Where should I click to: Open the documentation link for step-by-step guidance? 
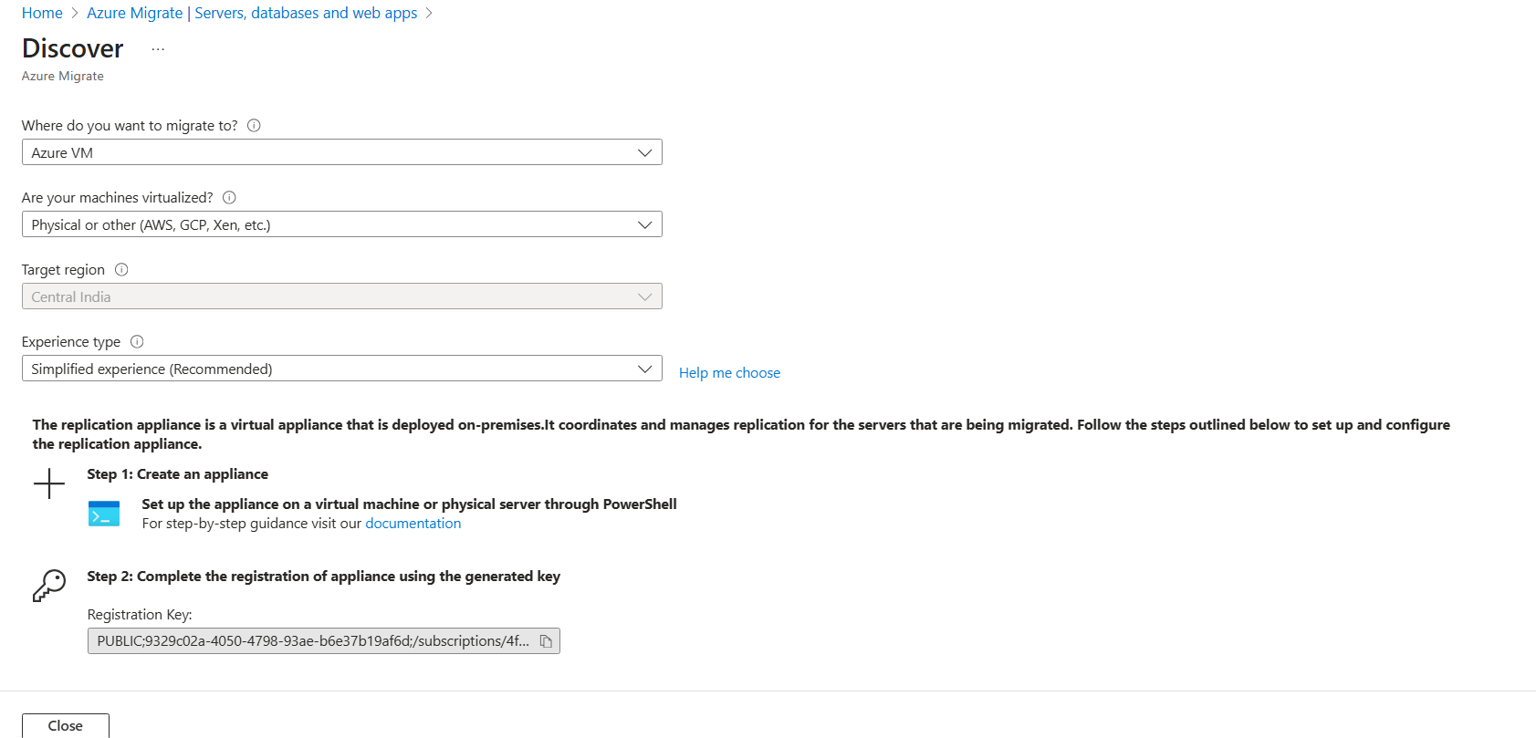[x=413, y=524]
